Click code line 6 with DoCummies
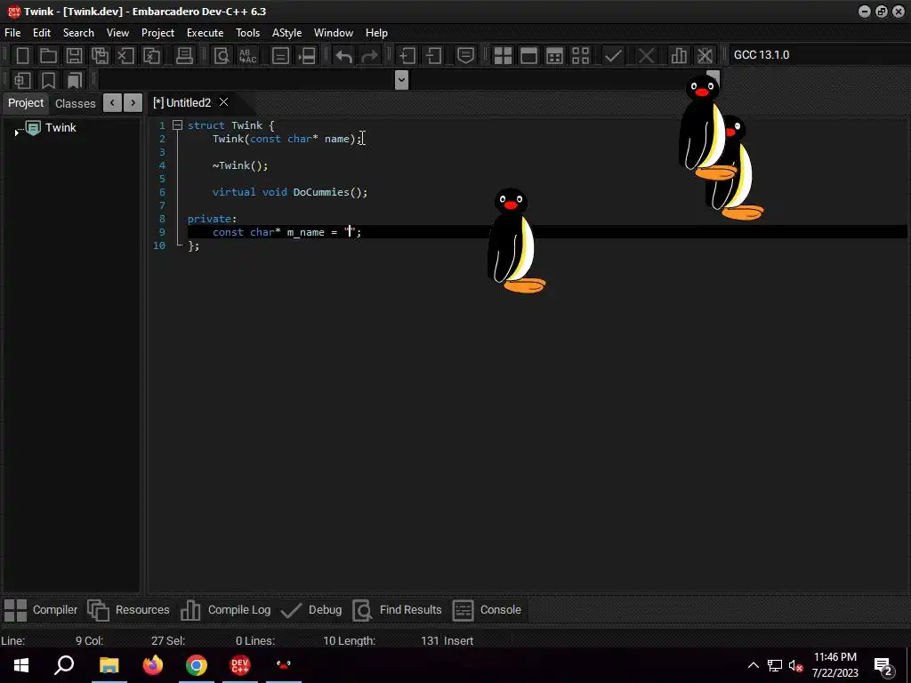Screen dimensions: 911x683 290,192
